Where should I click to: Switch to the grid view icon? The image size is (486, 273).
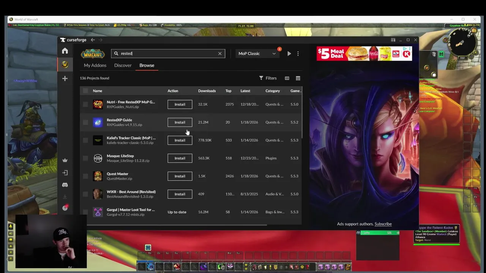coord(298,78)
